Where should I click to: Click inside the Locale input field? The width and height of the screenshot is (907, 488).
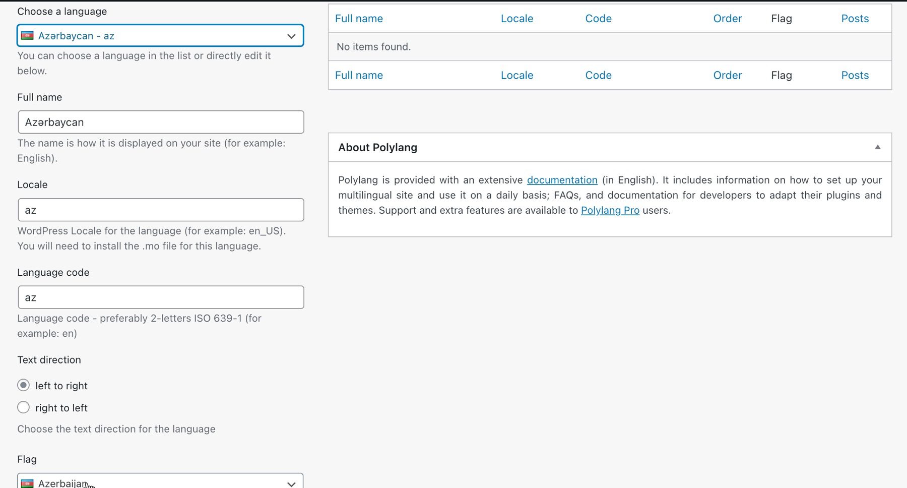coord(160,210)
